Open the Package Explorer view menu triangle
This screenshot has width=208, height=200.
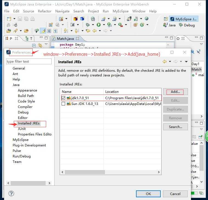pyautogui.click(x=46, y=44)
